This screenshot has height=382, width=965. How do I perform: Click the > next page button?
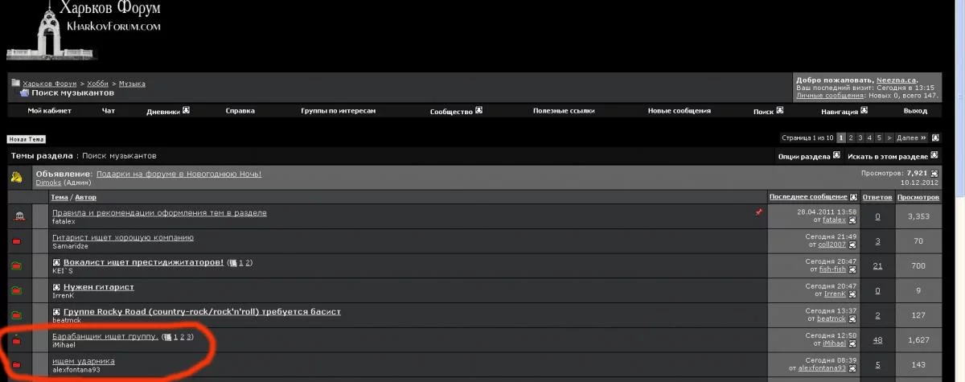click(x=889, y=138)
